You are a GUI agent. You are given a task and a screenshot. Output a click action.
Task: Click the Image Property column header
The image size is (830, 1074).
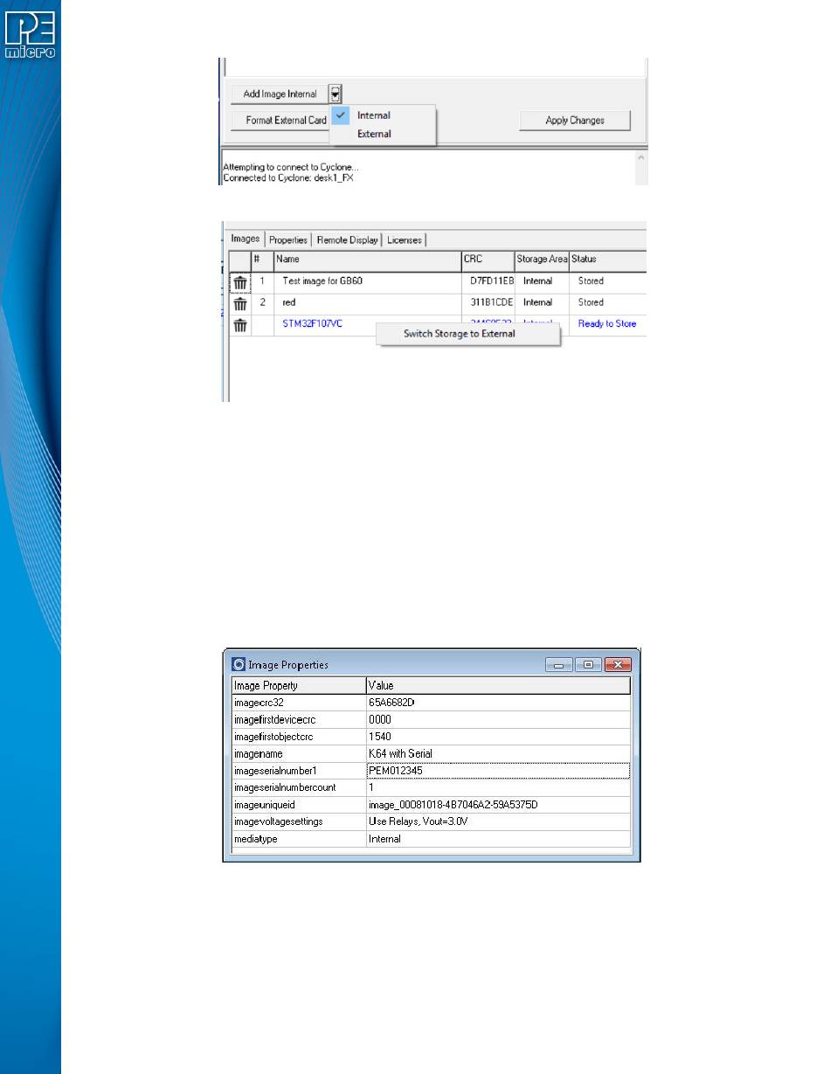[299, 686]
